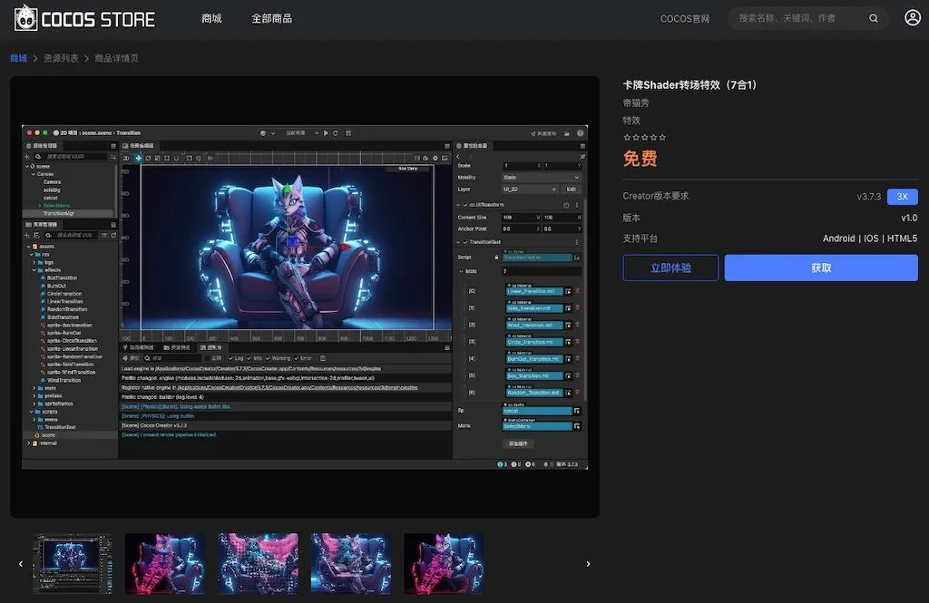Select the second product preview thumbnail
The height and width of the screenshot is (603, 929).
165,562
